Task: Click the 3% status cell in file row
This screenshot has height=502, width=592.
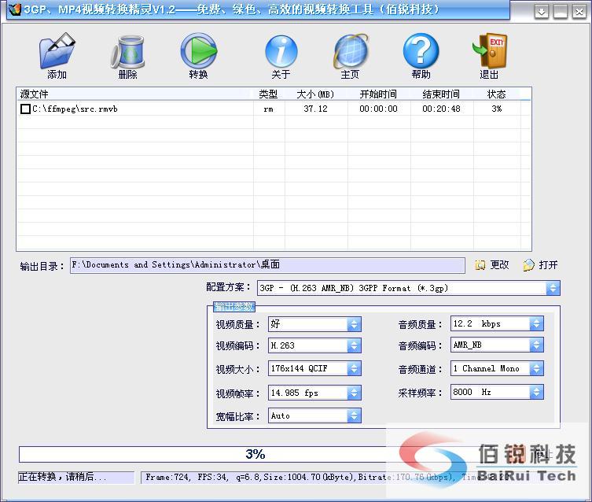Action: [x=497, y=109]
